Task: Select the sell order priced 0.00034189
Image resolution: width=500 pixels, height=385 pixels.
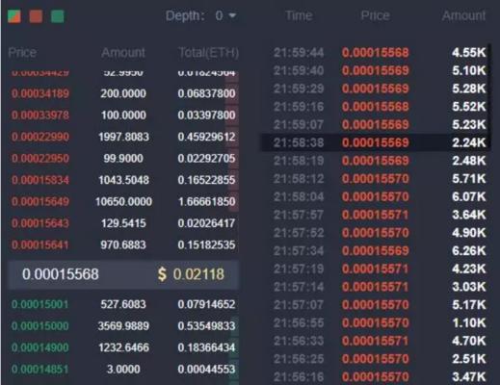Action: pos(123,93)
